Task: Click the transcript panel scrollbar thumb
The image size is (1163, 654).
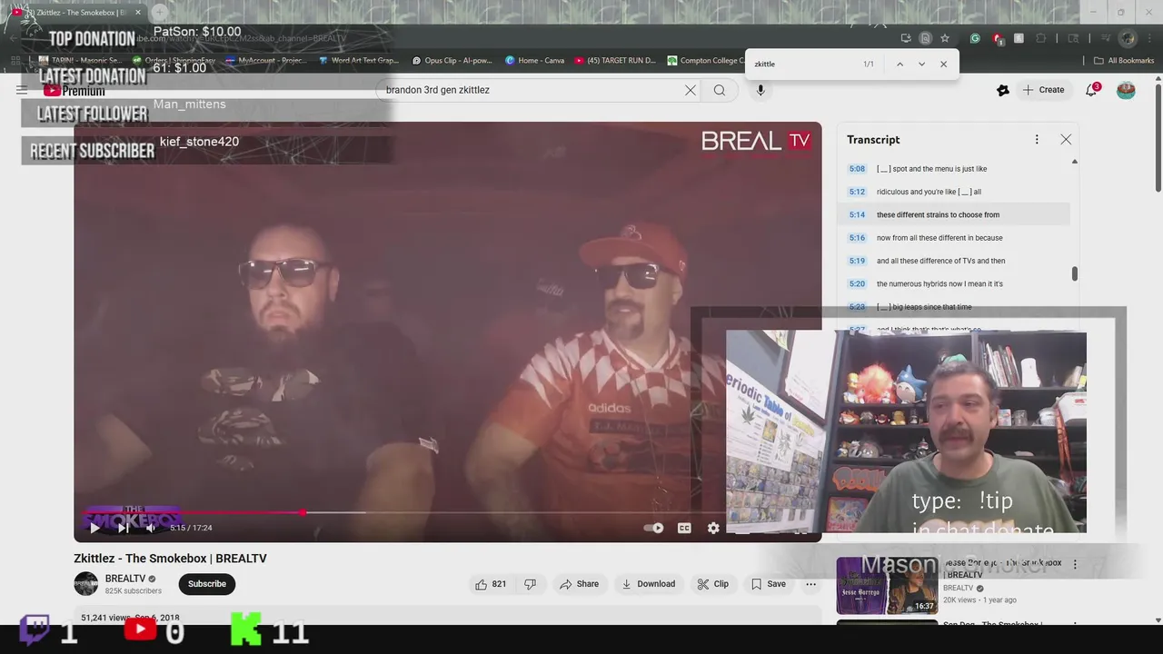Action: (x=1075, y=273)
